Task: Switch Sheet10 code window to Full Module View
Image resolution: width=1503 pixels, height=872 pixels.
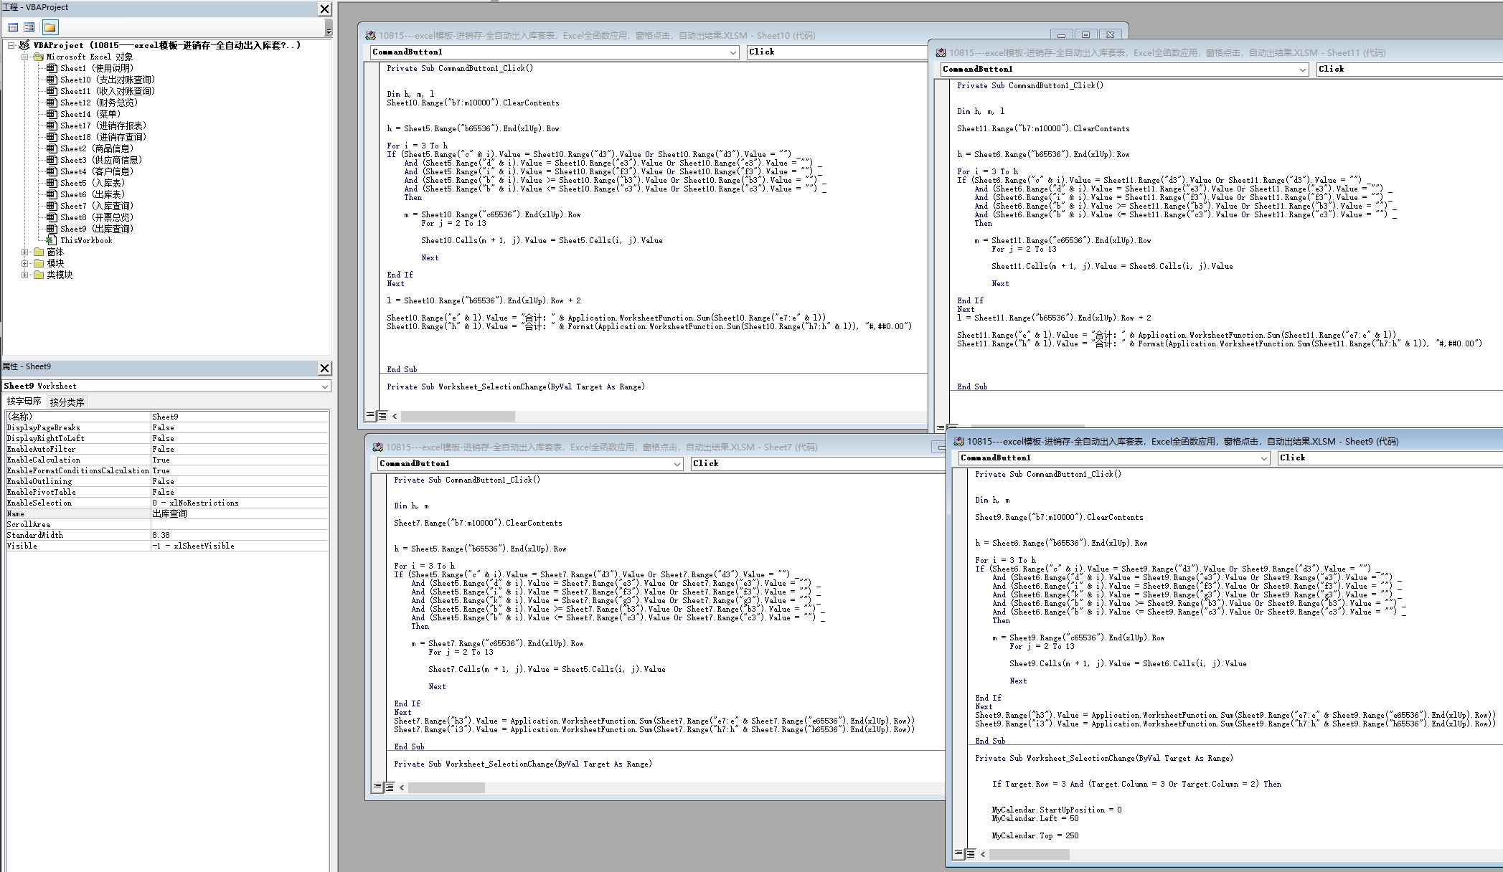Action: point(382,416)
